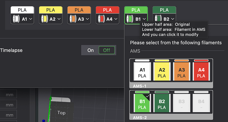Click the first mm input field

pyautogui.click(x=8, y=95)
